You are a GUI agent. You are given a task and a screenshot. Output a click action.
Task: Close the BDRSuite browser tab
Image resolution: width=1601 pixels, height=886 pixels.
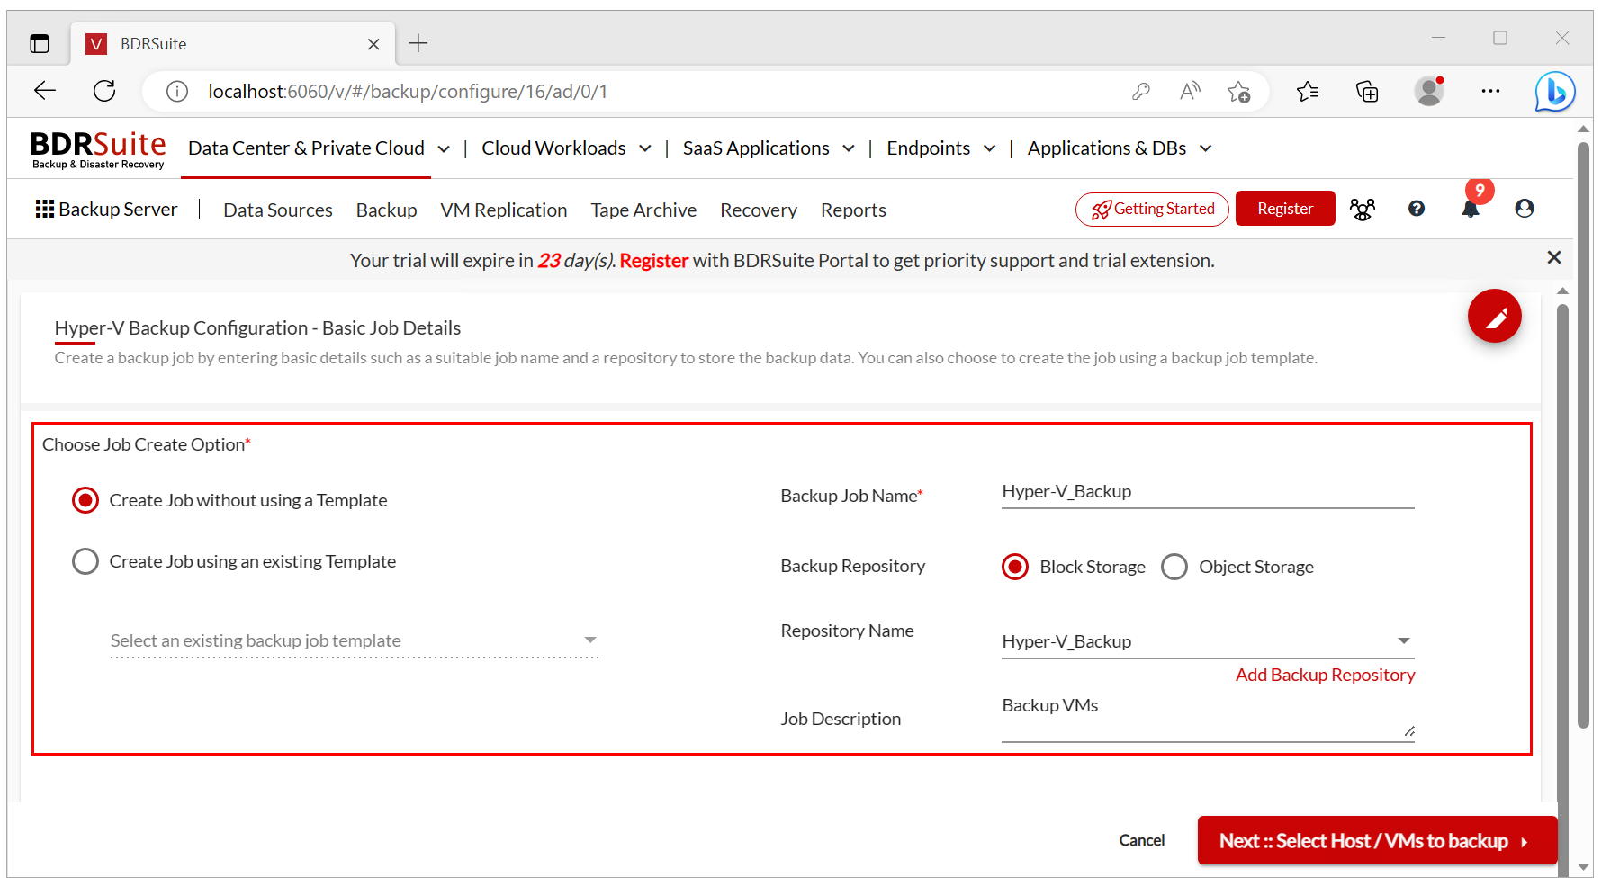373,44
